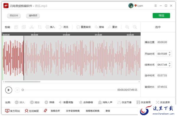Decrease 结束时间 end time with down arrow

[170, 66]
